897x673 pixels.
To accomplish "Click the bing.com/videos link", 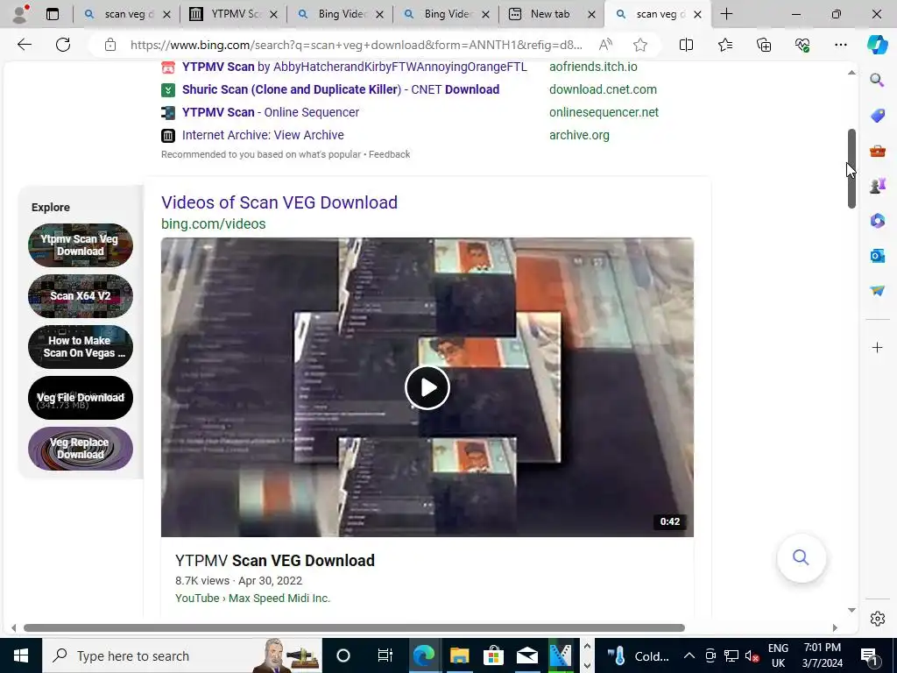I will coord(214,223).
